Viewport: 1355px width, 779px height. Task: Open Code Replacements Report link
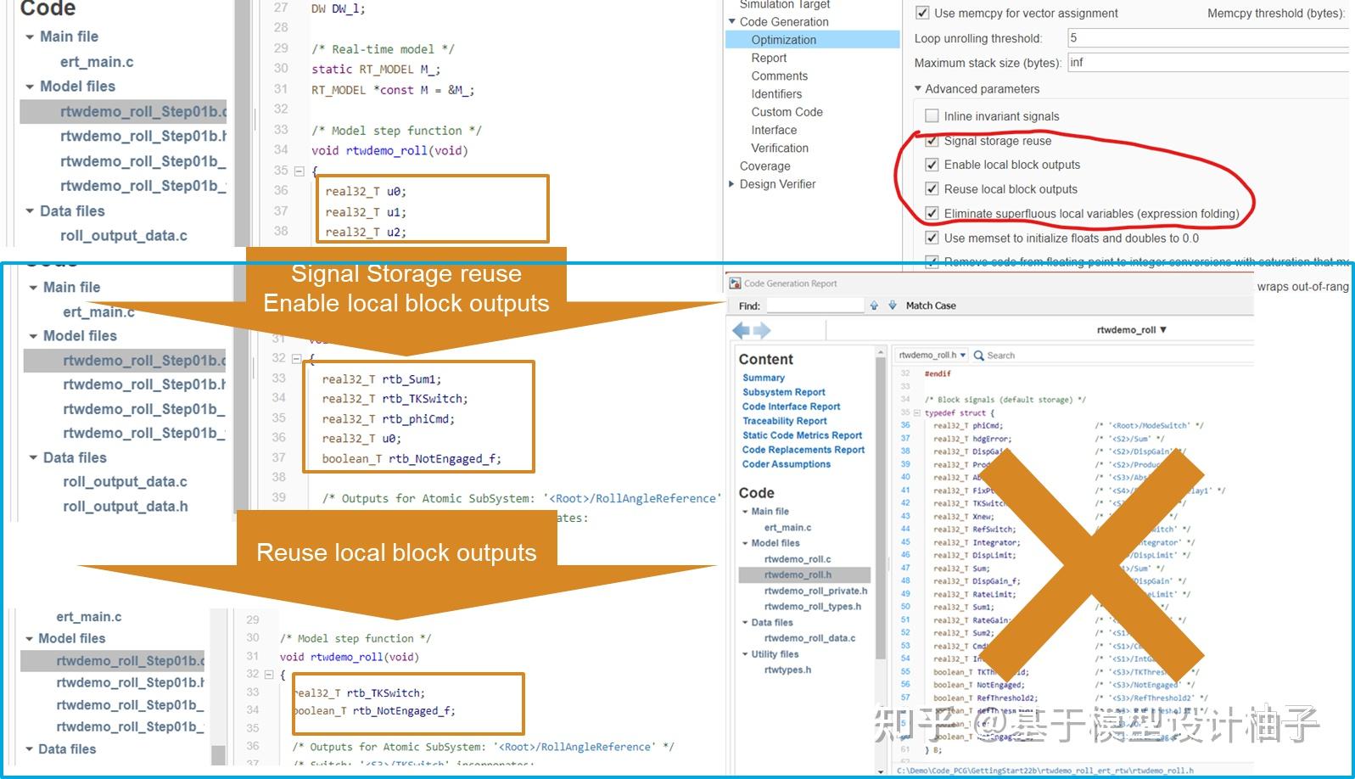(803, 451)
